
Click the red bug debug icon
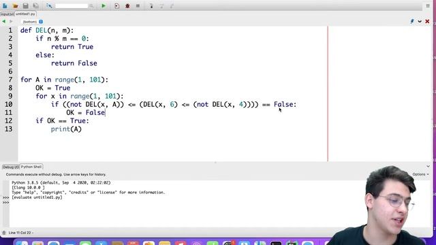coord(127,6)
